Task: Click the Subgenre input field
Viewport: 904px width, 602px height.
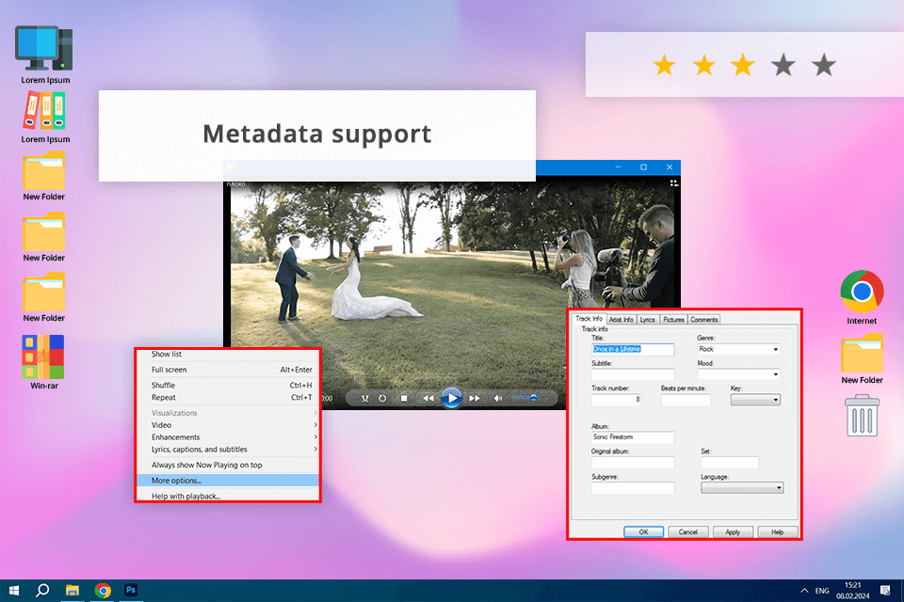Action: [633, 488]
